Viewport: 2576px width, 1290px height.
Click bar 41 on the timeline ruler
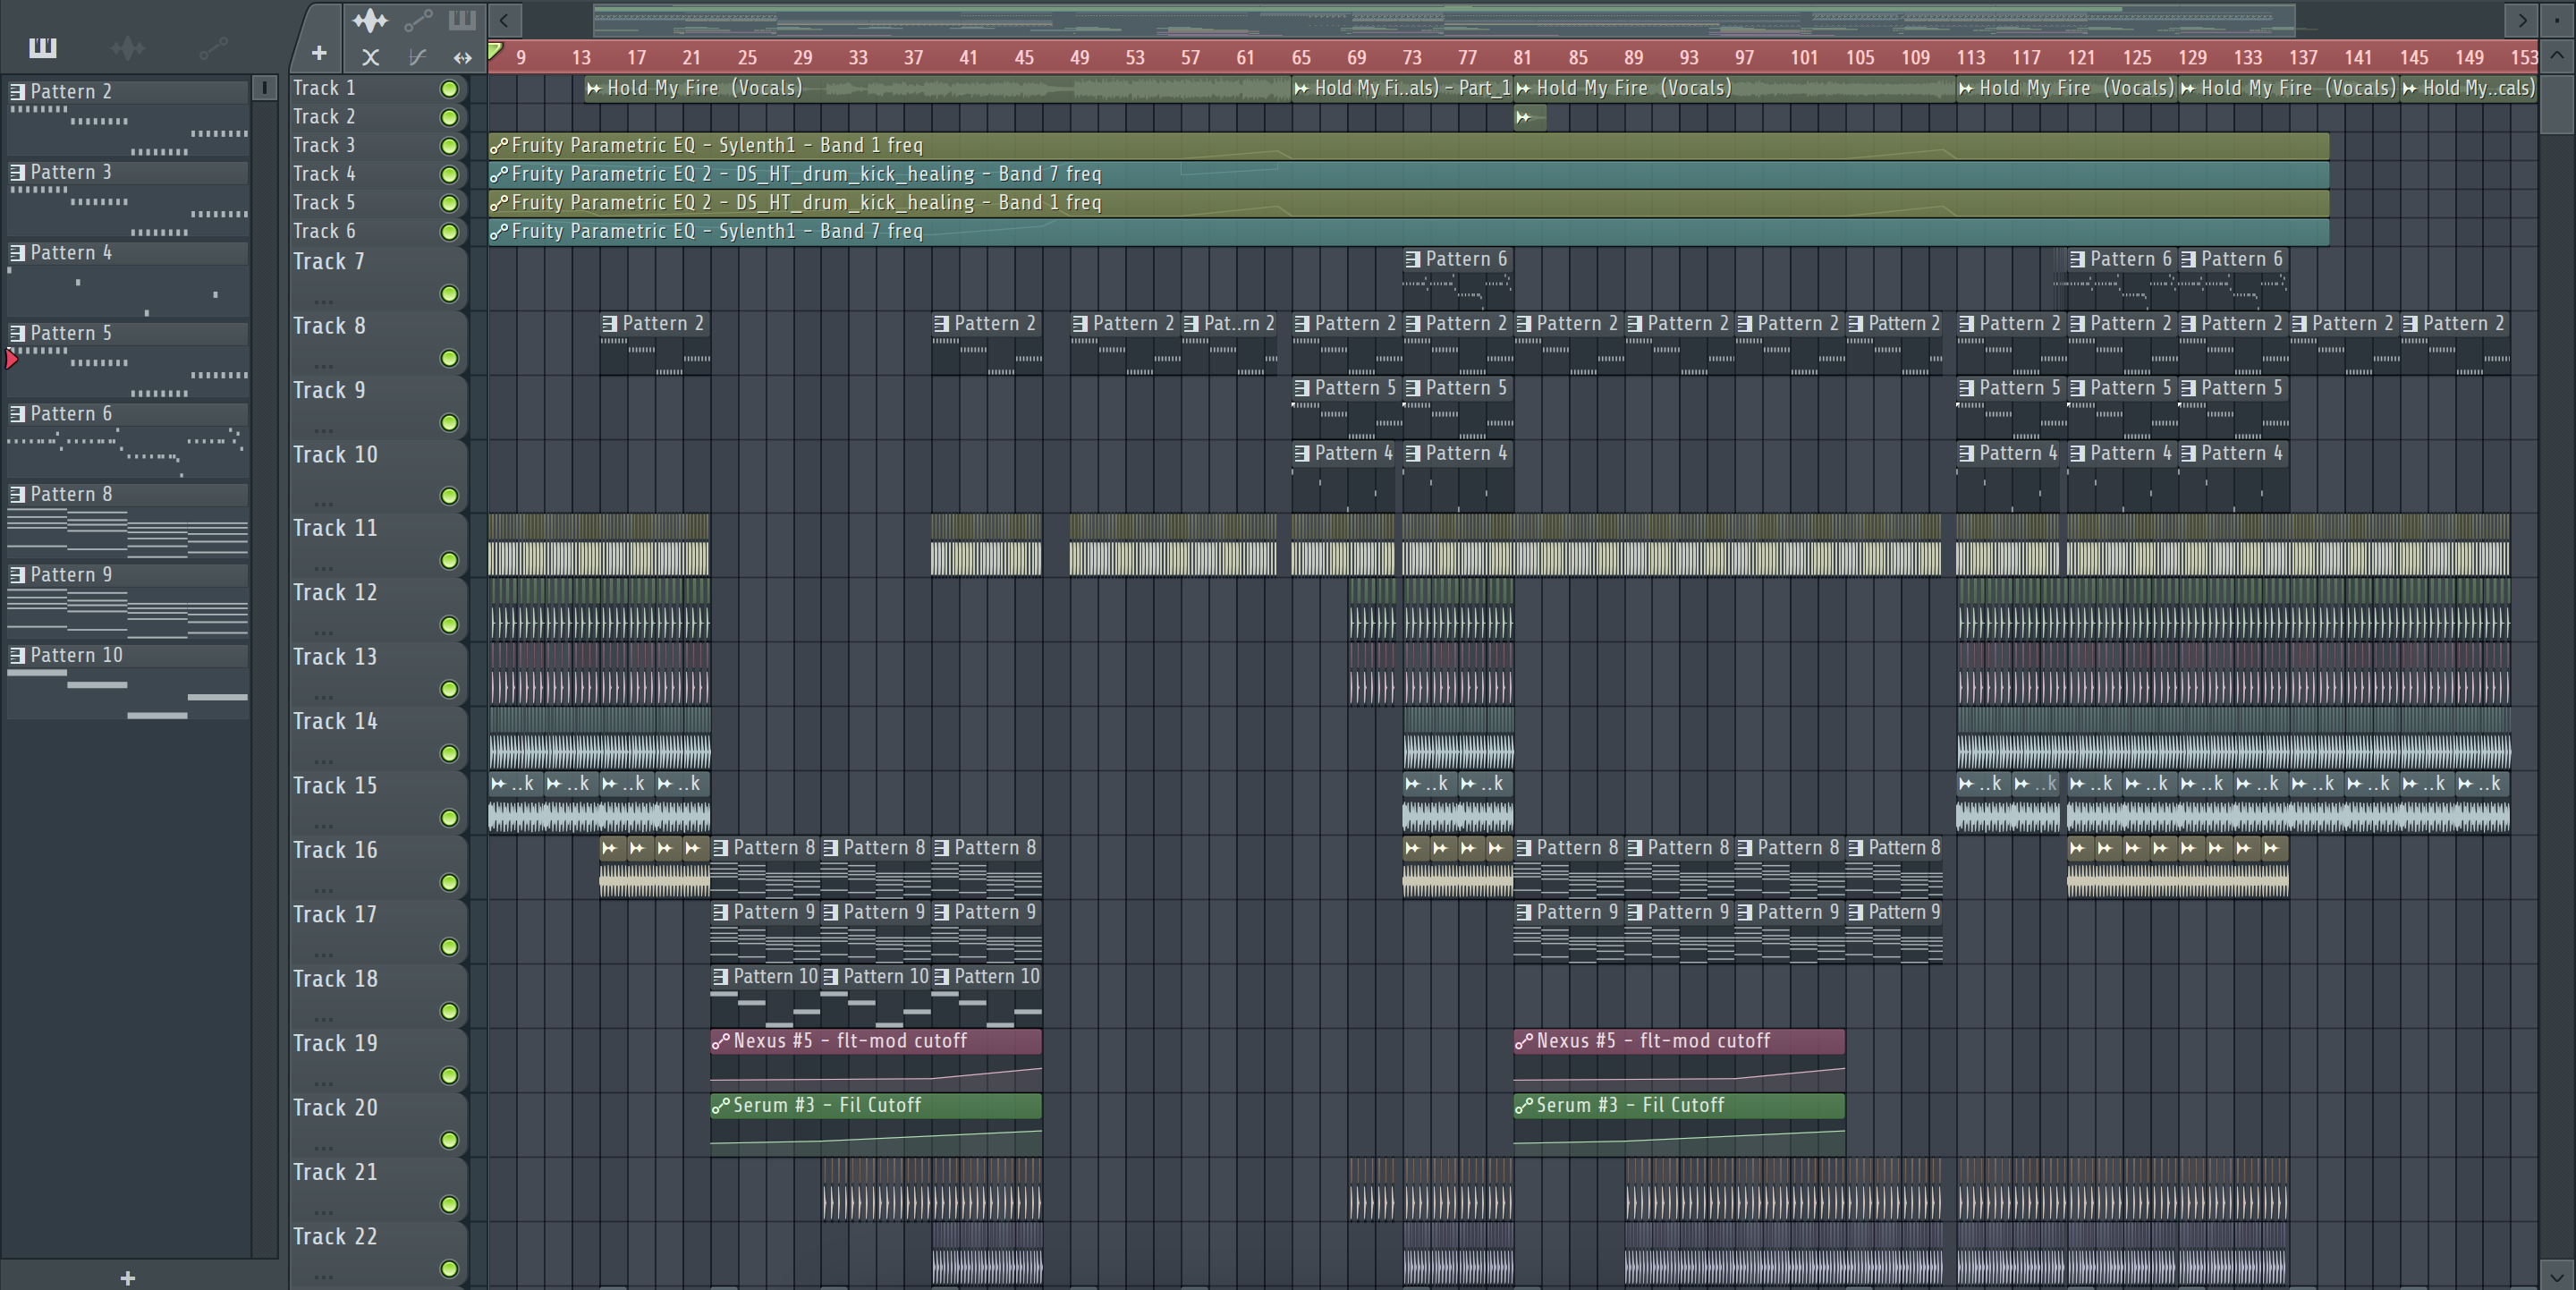pyautogui.click(x=968, y=58)
